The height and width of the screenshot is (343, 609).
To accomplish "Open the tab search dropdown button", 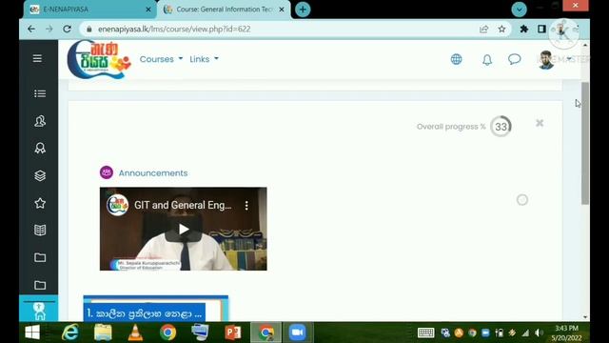I will click(x=519, y=9).
